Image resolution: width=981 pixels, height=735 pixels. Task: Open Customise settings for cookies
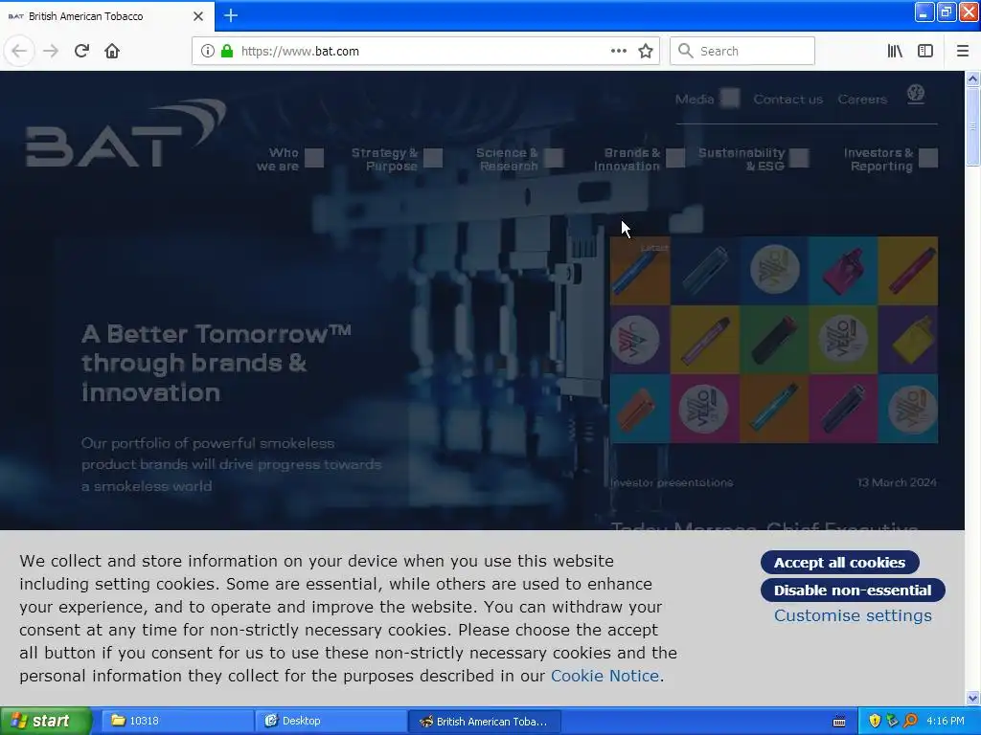pyautogui.click(x=853, y=615)
